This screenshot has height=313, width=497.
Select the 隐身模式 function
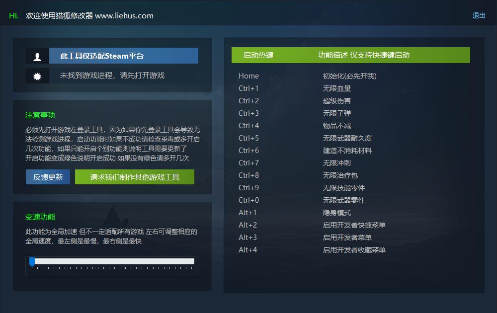tap(336, 213)
